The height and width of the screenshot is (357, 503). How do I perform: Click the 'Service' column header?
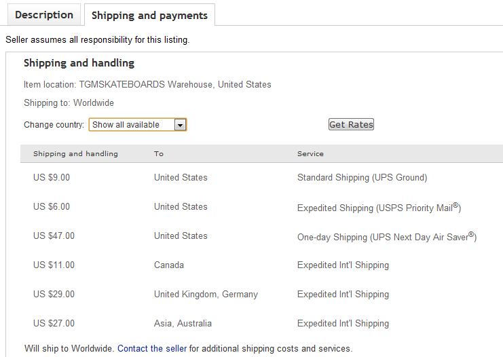coord(310,154)
